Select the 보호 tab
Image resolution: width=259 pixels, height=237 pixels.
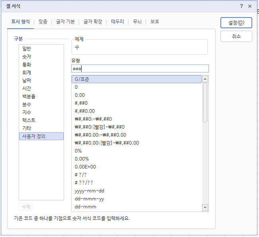tap(155, 22)
